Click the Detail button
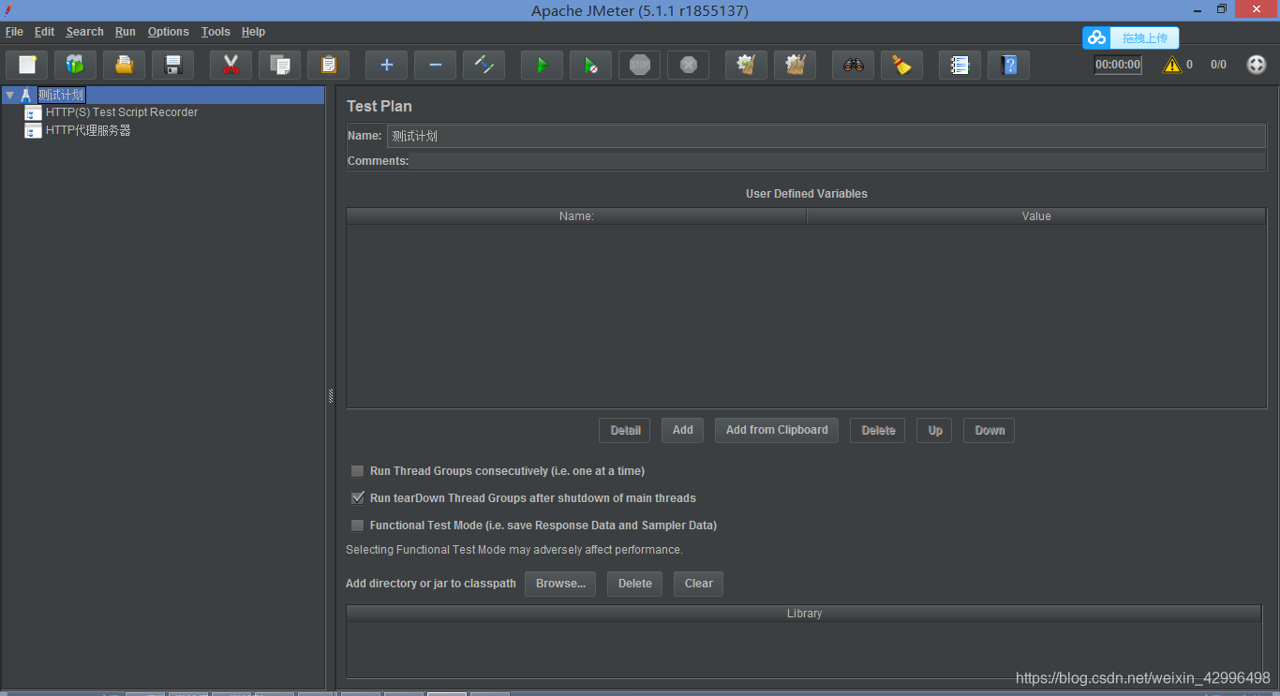Viewport: 1280px width, 696px height. [625, 430]
